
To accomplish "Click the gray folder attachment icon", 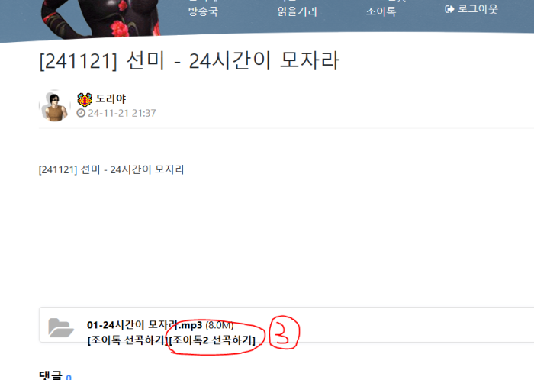I will coord(61,327).
